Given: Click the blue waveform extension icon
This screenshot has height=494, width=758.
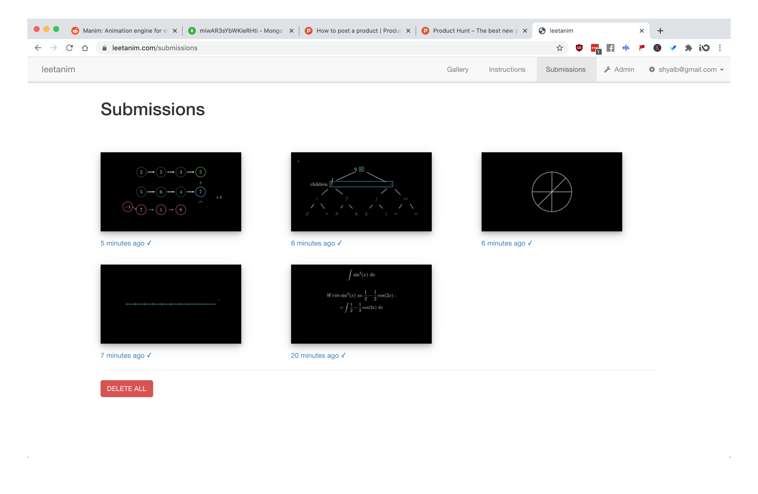Looking at the screenshot, I should point(626,48).
